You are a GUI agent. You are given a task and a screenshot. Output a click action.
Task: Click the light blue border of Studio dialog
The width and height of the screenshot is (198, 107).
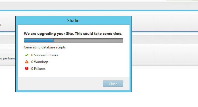click(16, 56)
